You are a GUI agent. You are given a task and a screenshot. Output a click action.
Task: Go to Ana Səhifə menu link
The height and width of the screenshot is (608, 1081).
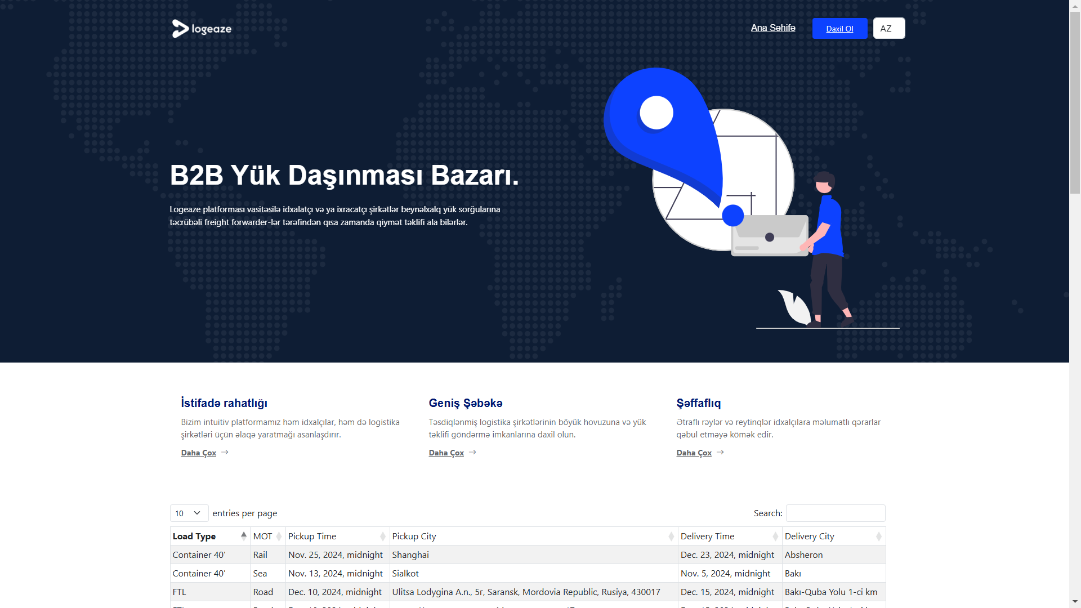(772, 28)
